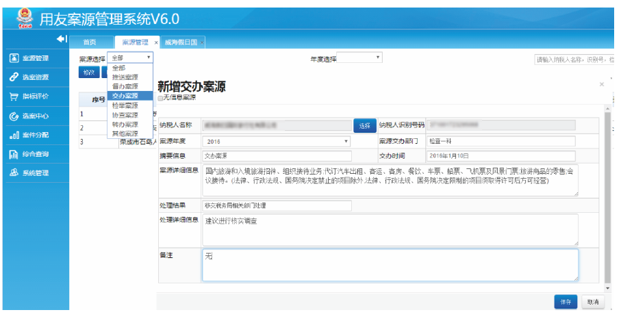
Task: Click into the 案源详细信息 text area
Action: coord(390,181)
